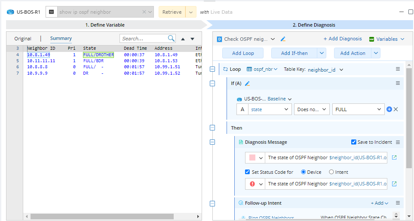414x221 pixels.
Task: Toggle the Set Status Code for checkbox
Action: pos(247,172)
